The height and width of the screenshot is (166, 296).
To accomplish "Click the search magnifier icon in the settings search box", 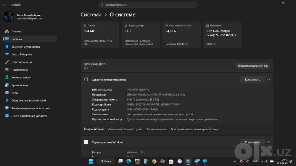I will (x=102, y=5).
